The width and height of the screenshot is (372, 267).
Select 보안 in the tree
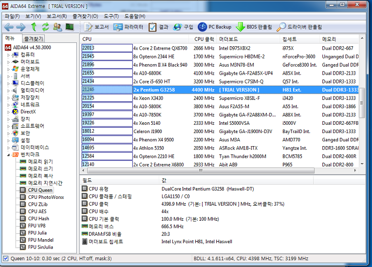pos(25,133)
